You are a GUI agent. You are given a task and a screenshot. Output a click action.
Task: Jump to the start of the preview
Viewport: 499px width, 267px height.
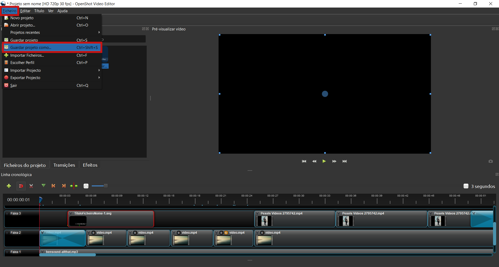304,161
